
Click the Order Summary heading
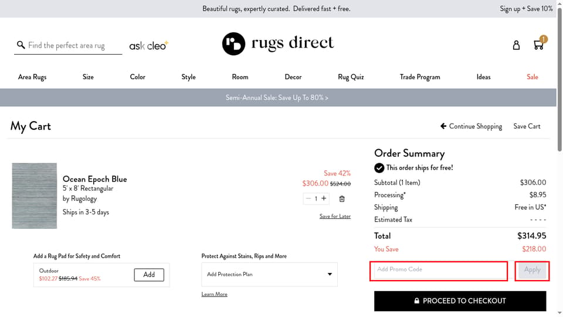pyautogui.click(x=409, y=153)
